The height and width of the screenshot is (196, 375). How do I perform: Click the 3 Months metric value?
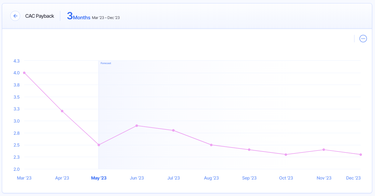click(x=79, y=16)
